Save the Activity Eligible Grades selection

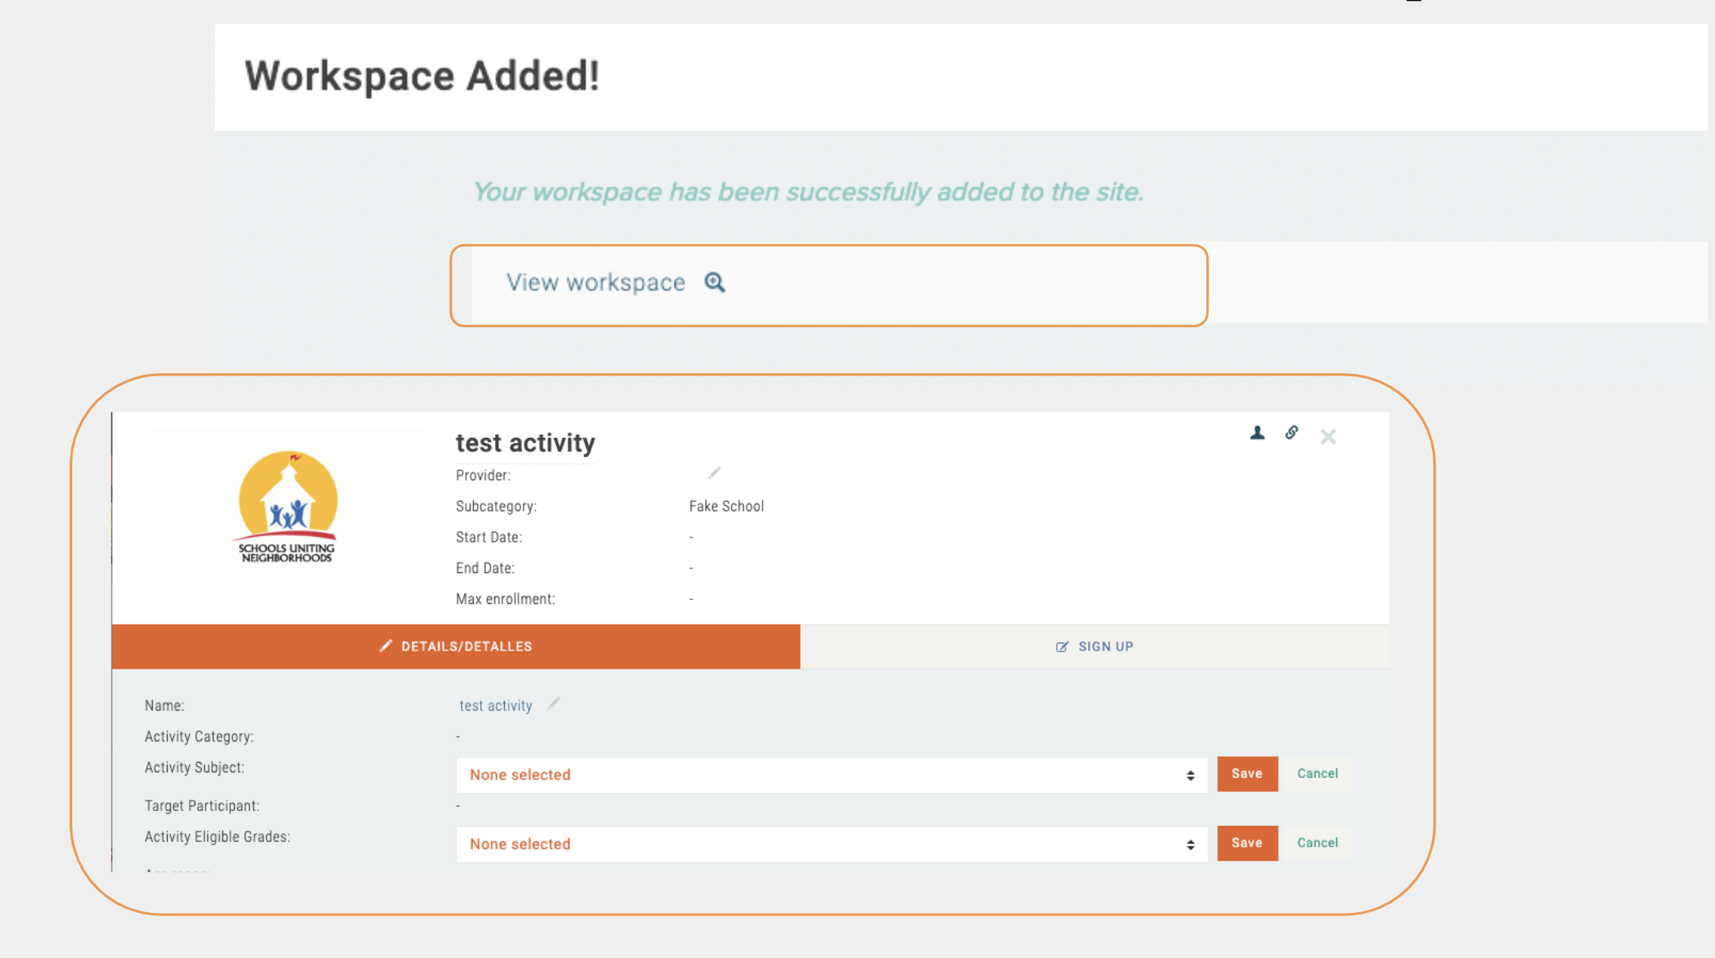pyautogui.click(x=1247, y=843)
